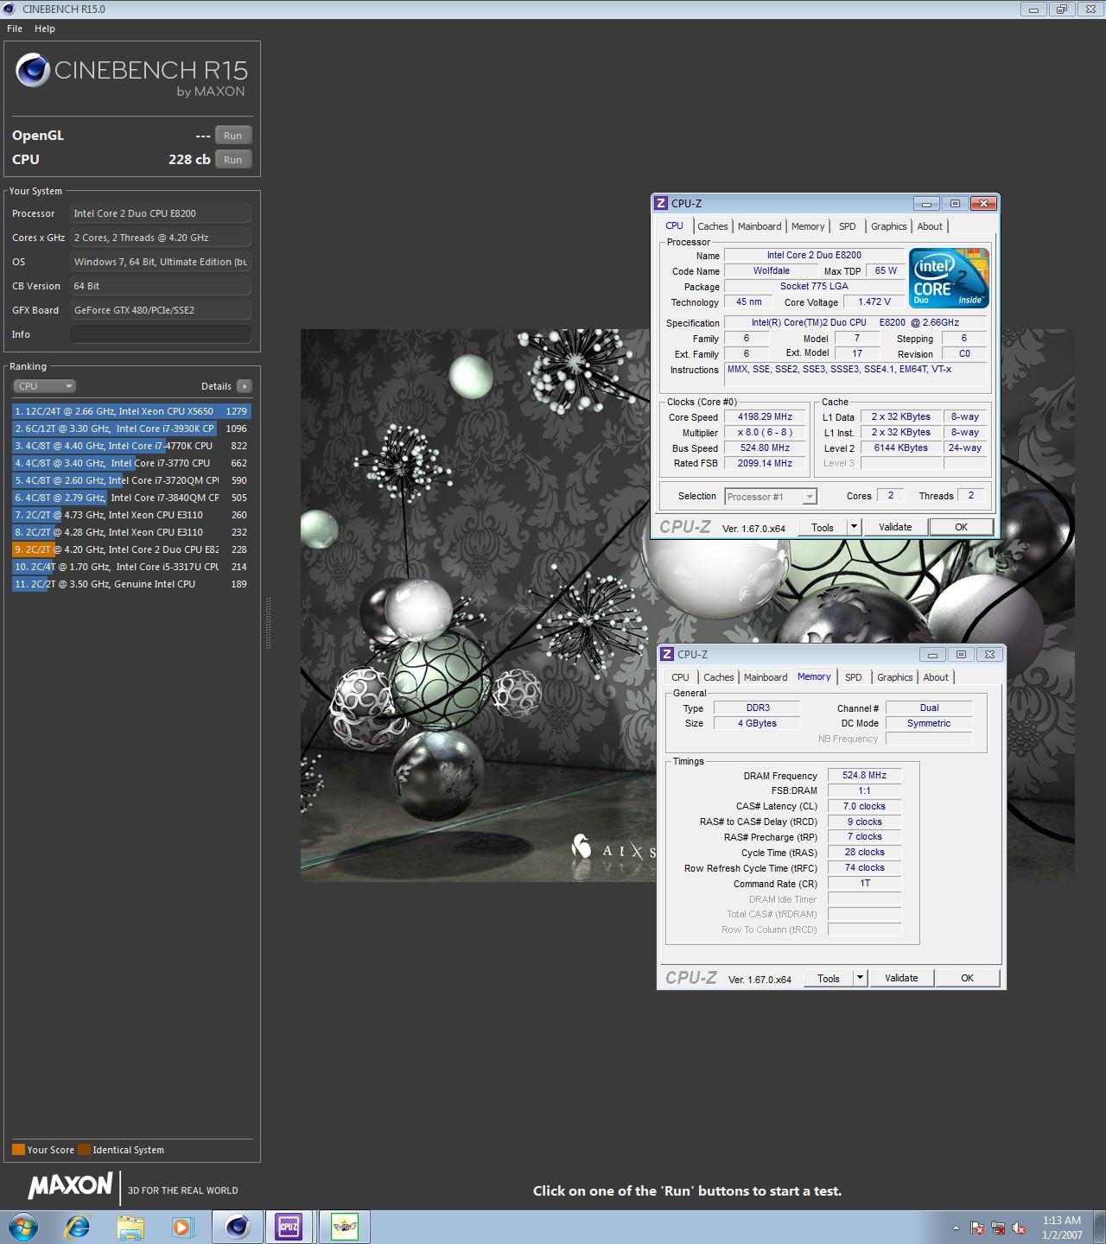Screen dimensions: 1106x1244
Task: Select ranking row Xeon CPU X5650
Action: (131, 411)
